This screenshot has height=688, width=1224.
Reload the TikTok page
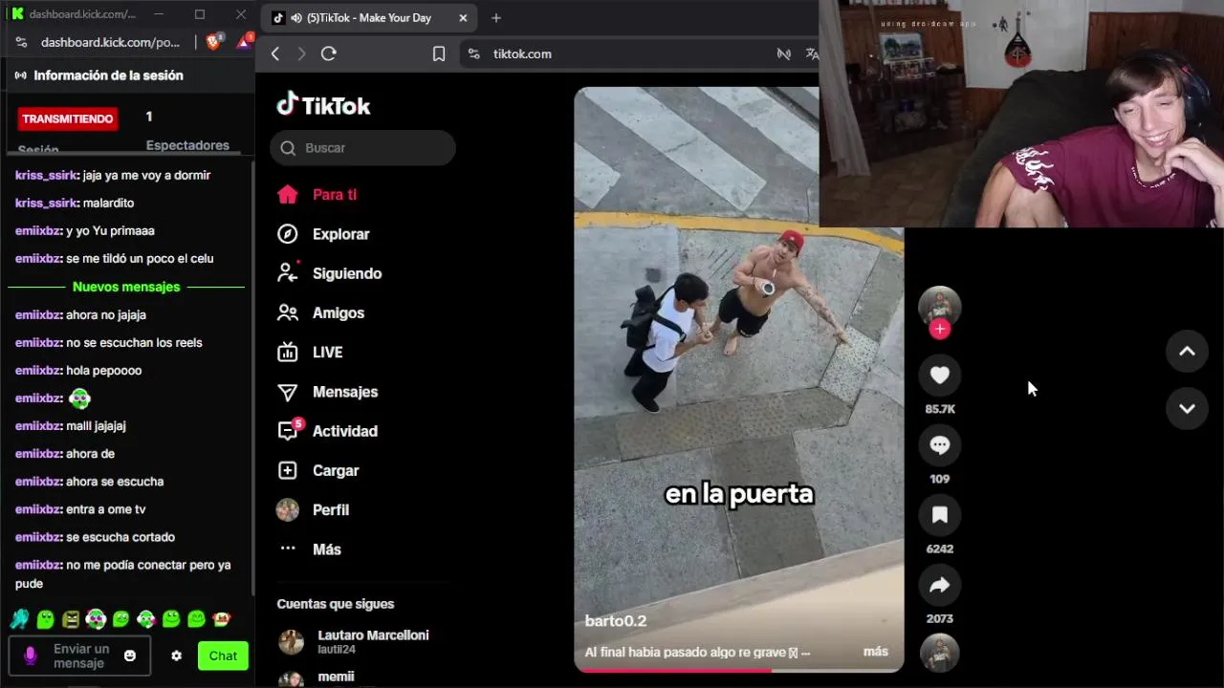(x=329, y=54)
